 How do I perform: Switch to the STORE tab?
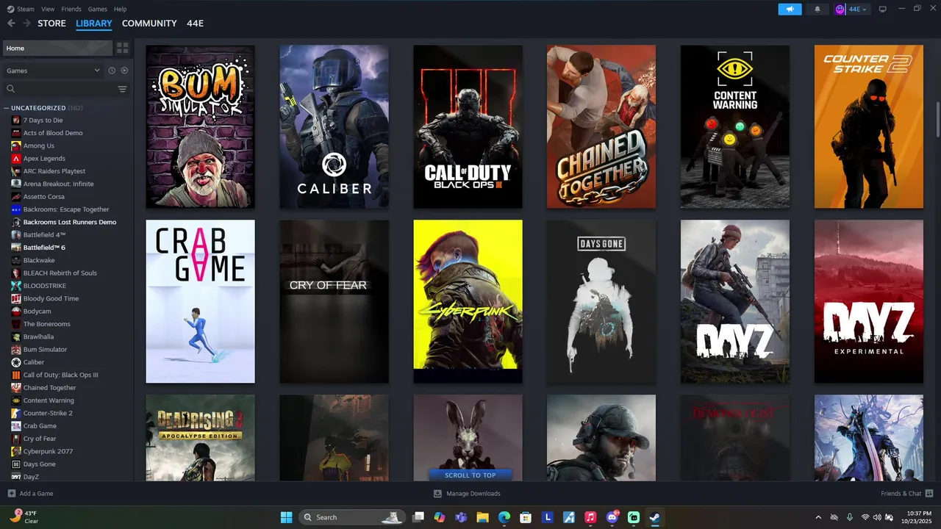tap(51, 24)
